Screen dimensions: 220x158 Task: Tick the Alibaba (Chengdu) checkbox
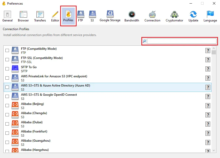7,115
